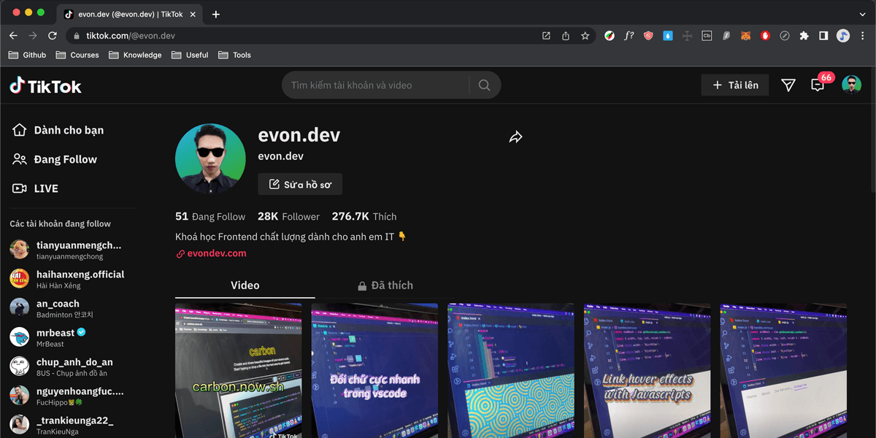Open the messages paper plane icon
Screen dimensions: 876x438
click(x=788, y=85)
